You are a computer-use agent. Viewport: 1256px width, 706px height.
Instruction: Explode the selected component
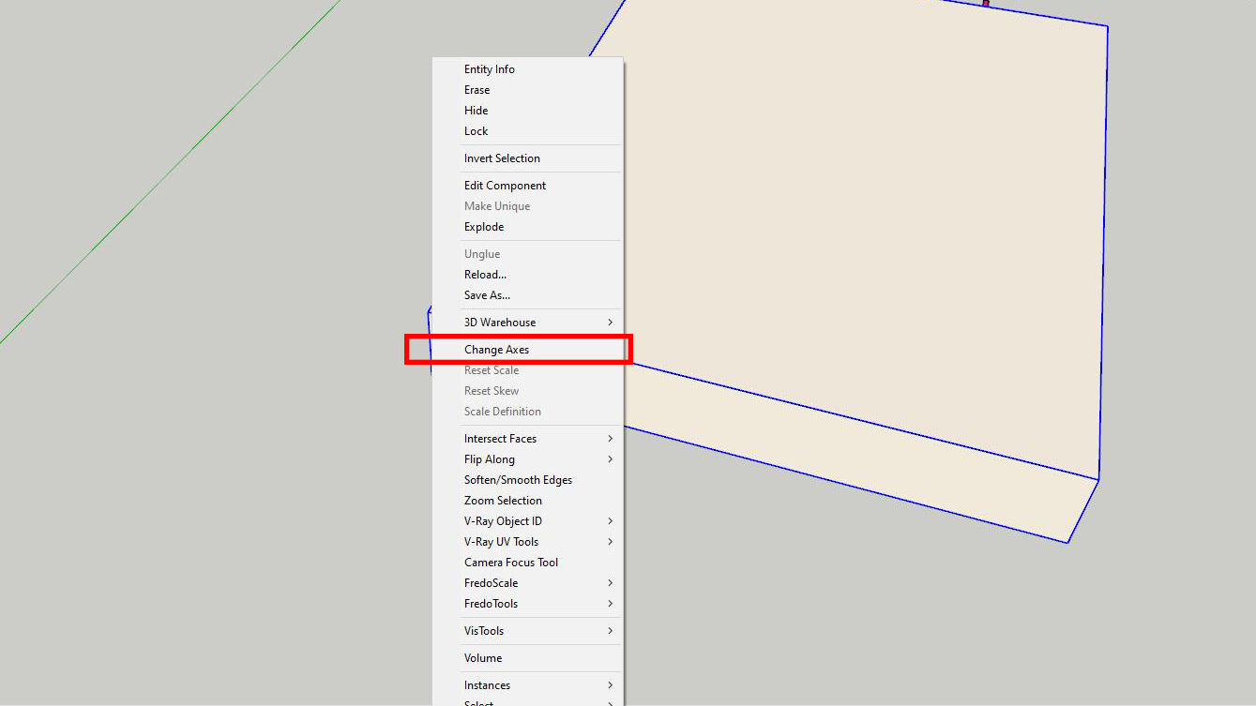click(483, 226)
